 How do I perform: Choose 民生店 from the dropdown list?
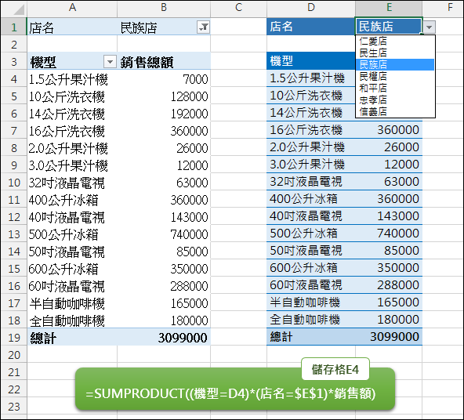395,53
